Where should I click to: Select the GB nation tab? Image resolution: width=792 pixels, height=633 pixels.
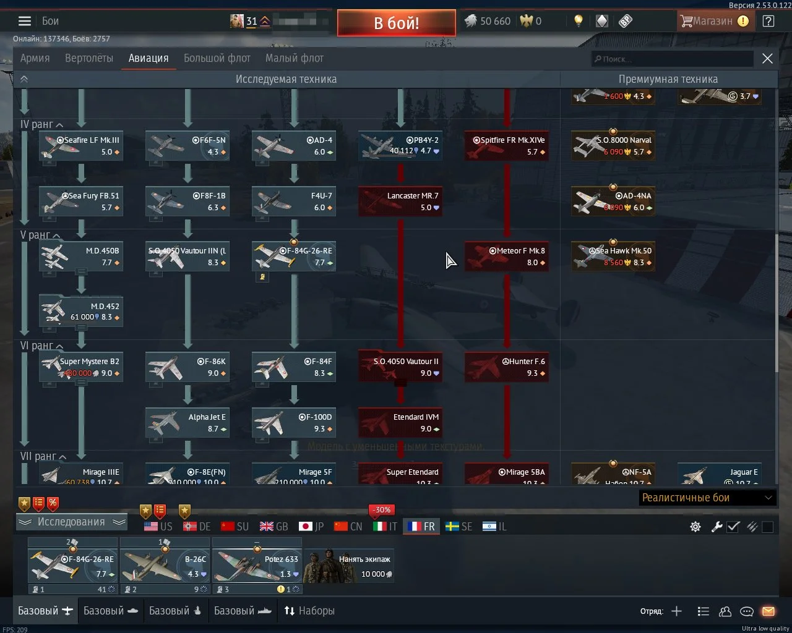point(274,527)
